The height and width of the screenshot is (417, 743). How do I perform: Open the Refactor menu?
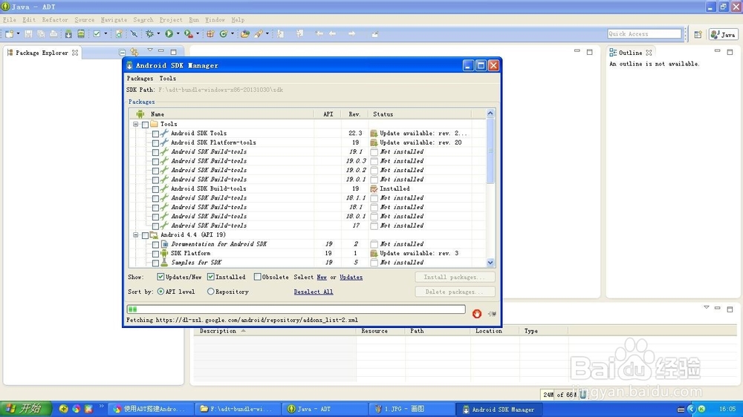pyautogui.click(x=55, y=20)
